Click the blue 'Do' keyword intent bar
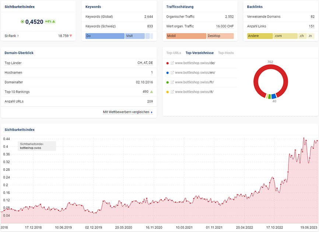 [x=105, y=36]
